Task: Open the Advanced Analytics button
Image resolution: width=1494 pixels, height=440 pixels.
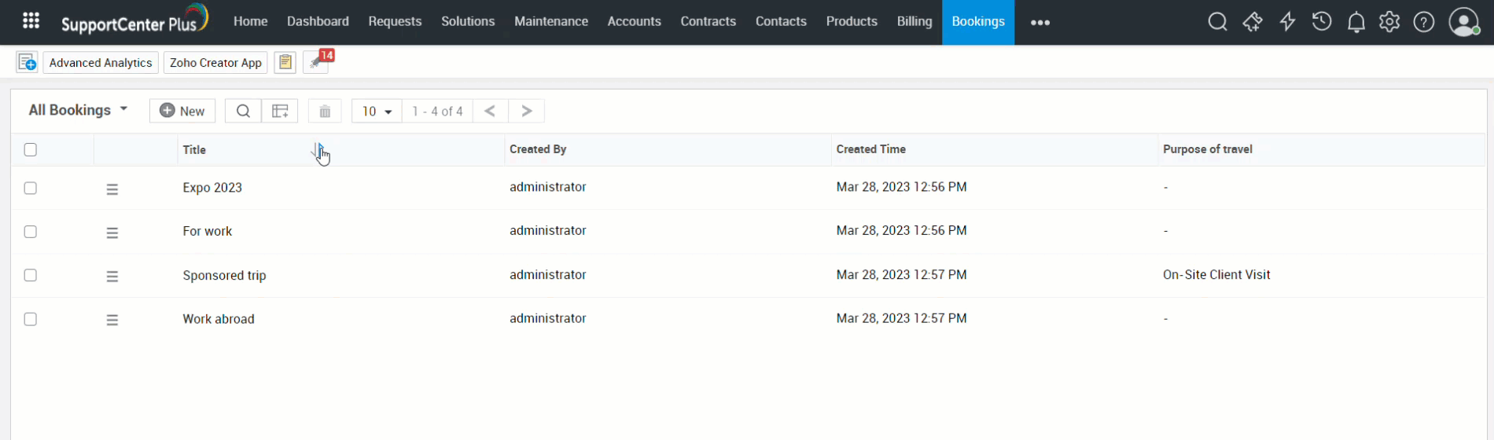Action: pos(101,63)
